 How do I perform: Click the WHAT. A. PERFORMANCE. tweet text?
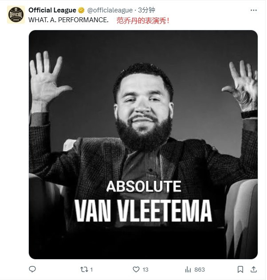pos(68,20)
